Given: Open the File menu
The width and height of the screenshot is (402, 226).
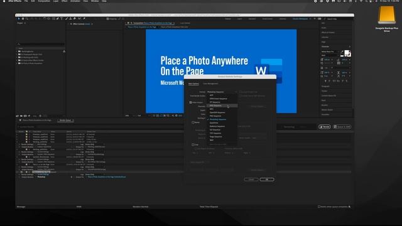Looking at the screenshot, I should click(26, 1).
